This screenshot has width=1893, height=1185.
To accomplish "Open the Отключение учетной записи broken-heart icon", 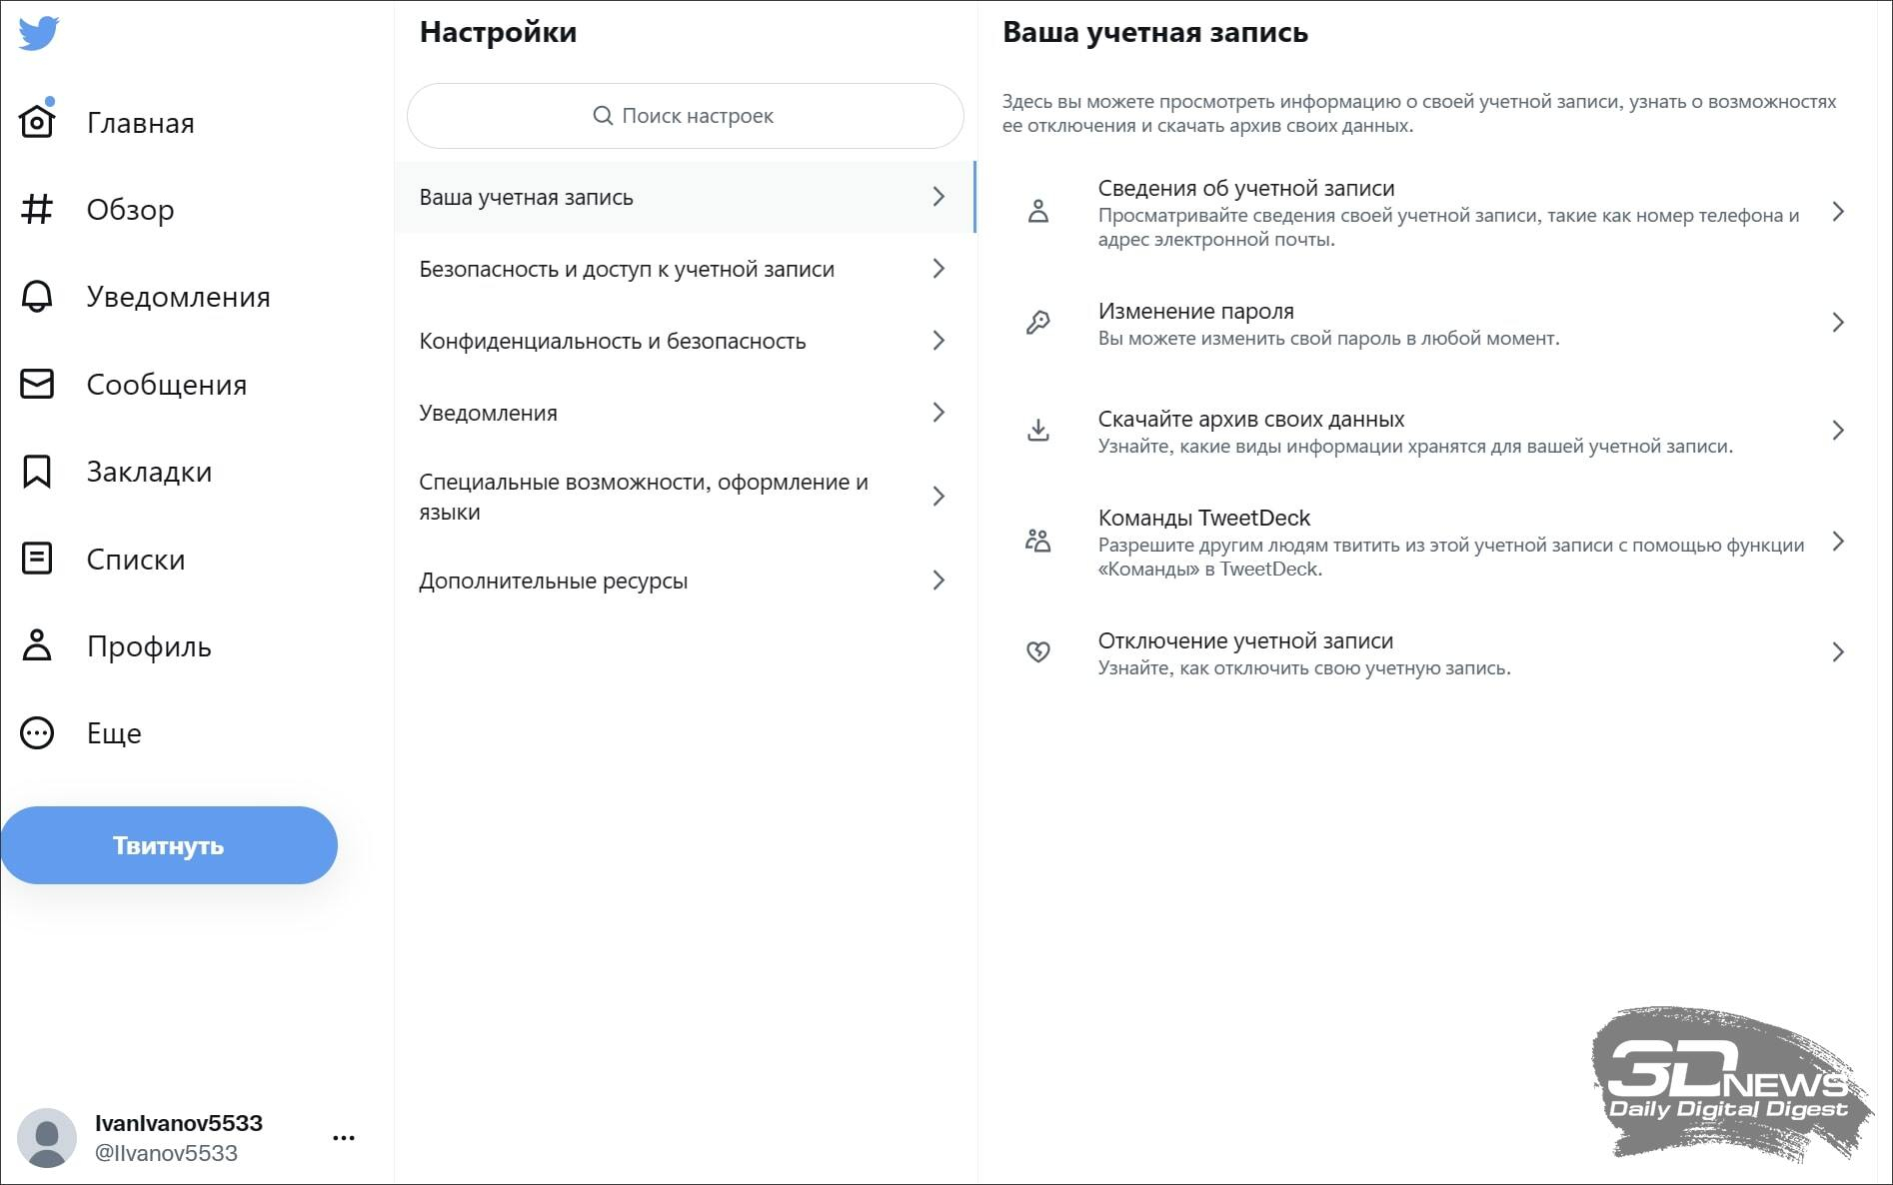I will click(x=1038, y=652).
